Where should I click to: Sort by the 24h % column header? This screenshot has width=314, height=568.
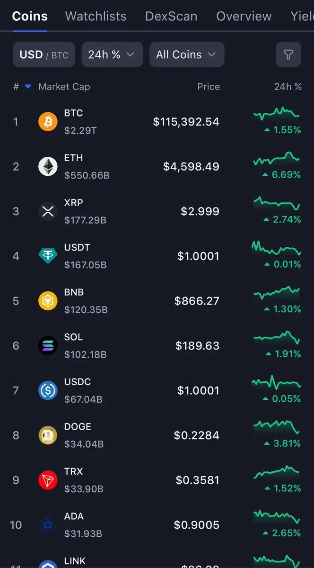click(x=288, y=87)
